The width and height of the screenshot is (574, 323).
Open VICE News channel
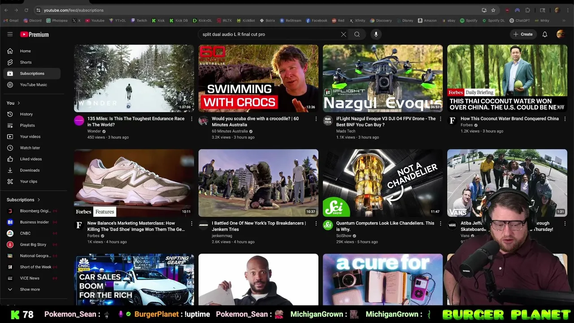pos(31,278)
